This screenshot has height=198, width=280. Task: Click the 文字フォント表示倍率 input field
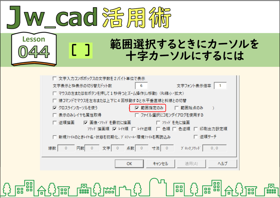(220, 86)
